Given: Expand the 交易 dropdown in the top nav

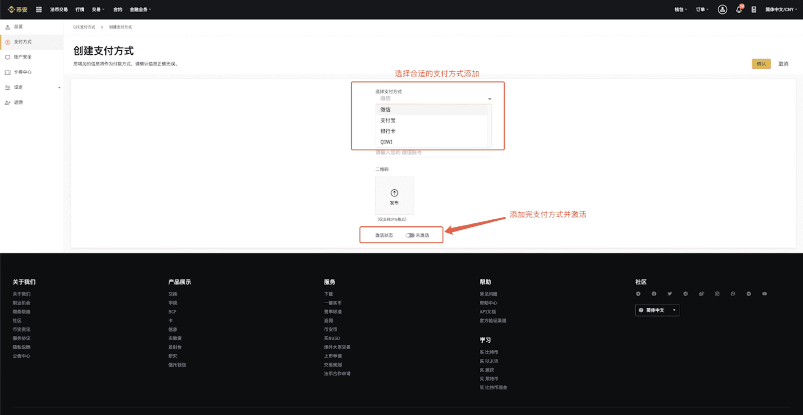Looking at the screenshot, I should (98, 10).
